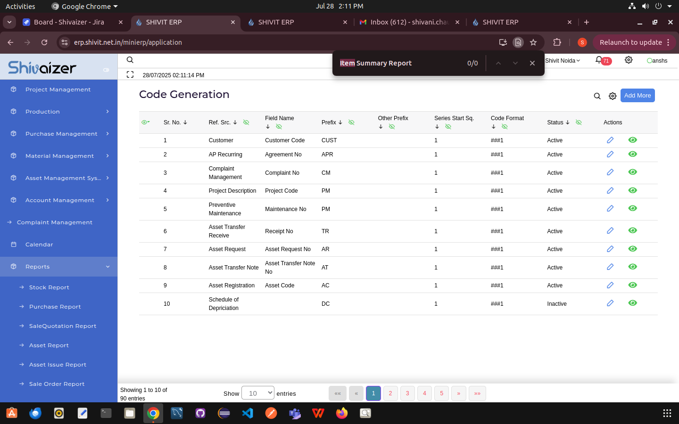This screenshot has width=679, height=424.
Task: Click the Add More button
Action: click(637, 96)
